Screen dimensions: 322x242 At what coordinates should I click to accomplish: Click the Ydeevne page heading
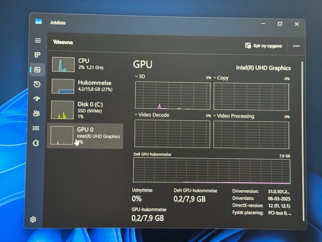63,42
